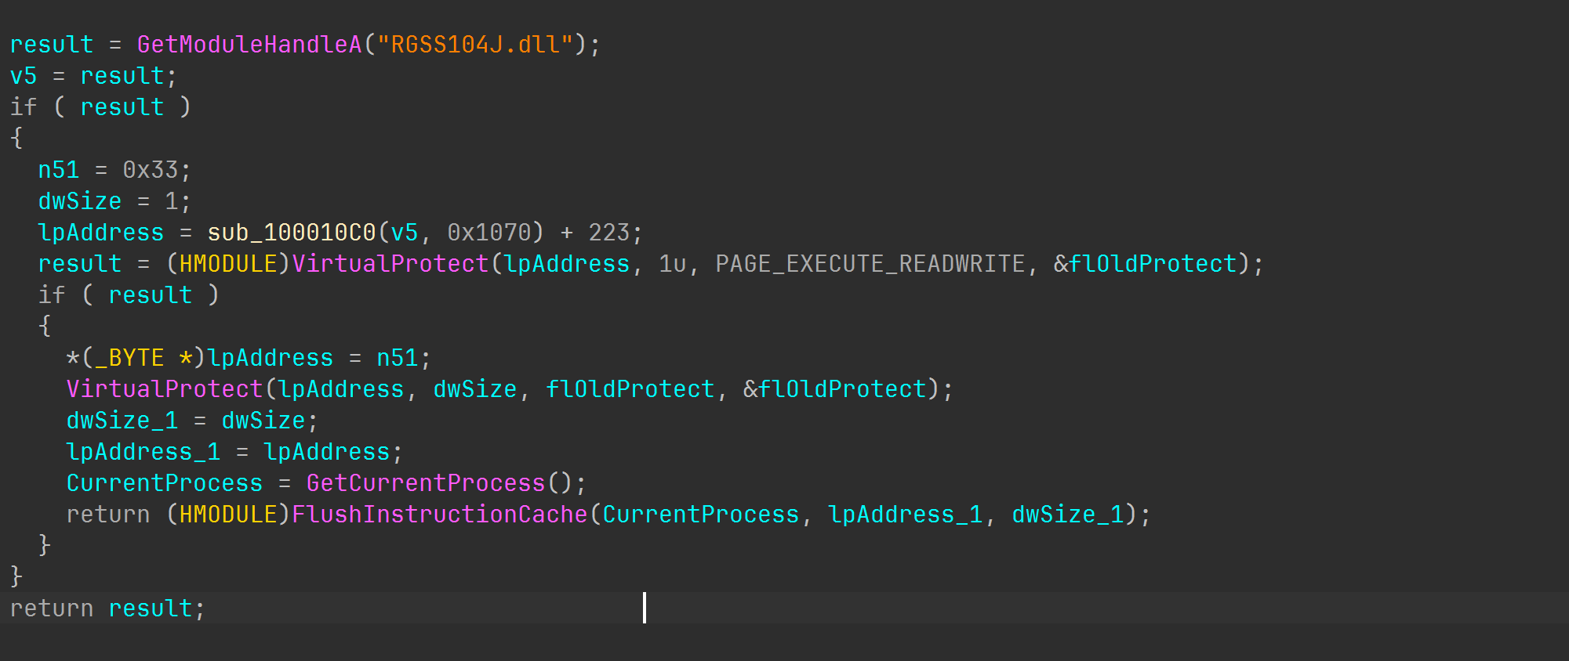The width and height of the screenshot is (1569, 661).
Task: Click n51 in the "n51 = 0x33" line
Action: point(59,170)
